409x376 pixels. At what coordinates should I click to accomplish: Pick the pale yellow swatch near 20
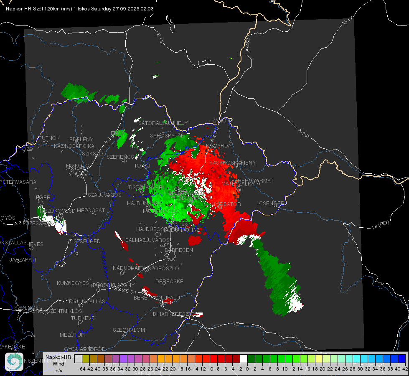click(x=319, y=359)
